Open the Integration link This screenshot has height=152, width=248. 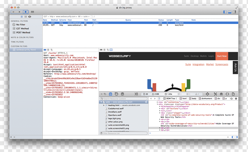(x=198, y=64)
